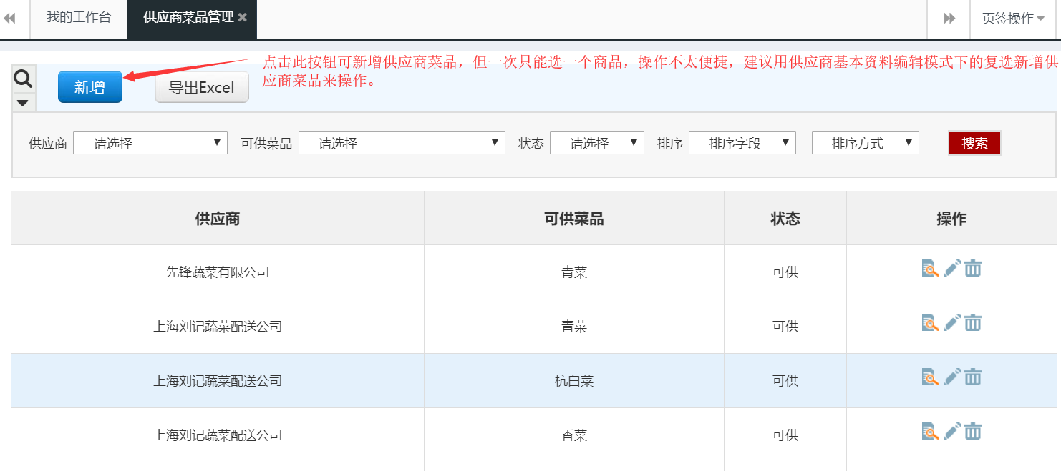This screenshot has height=471, width=1061.
Task: Click 可供 status in 香菜 row
Action: tap(785, 435)
